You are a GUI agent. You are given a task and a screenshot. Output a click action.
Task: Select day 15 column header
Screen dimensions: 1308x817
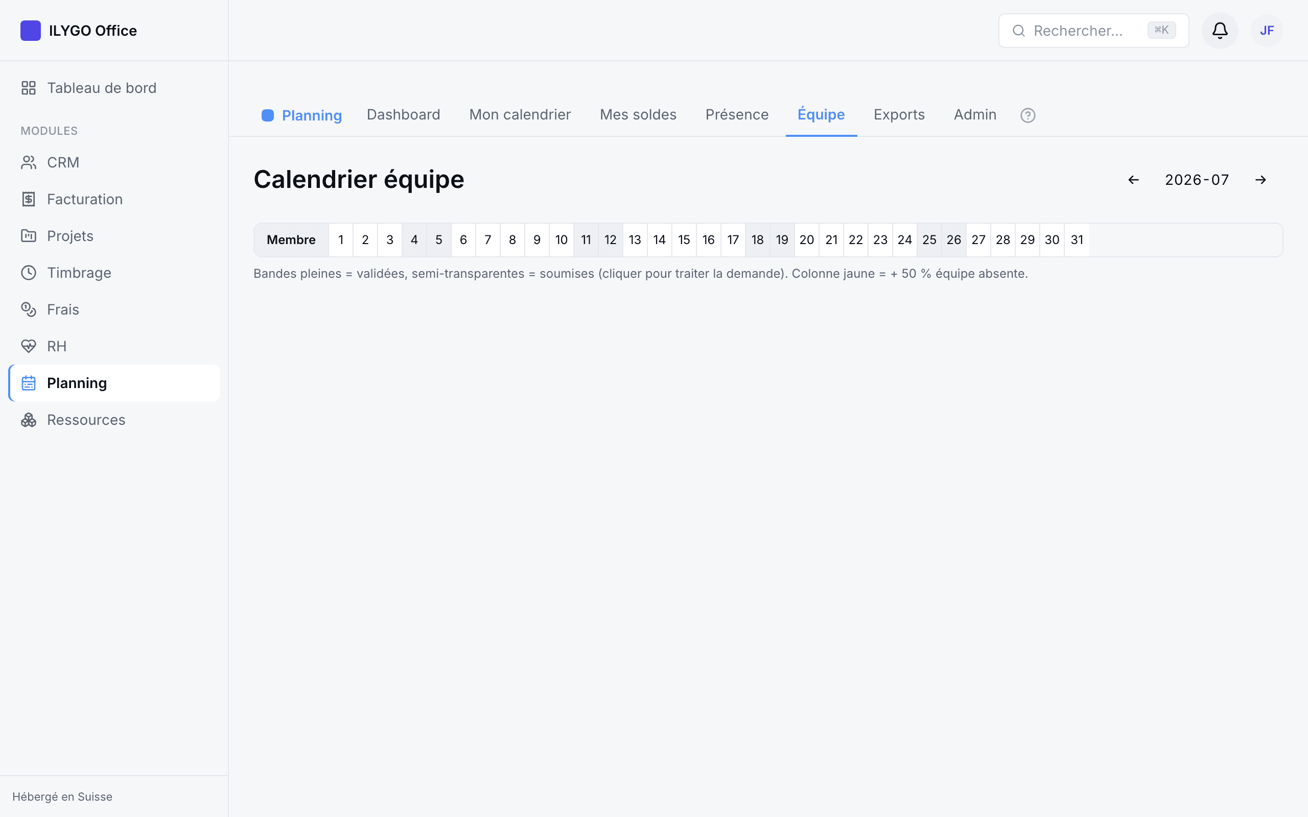click(x=684, y=239)
